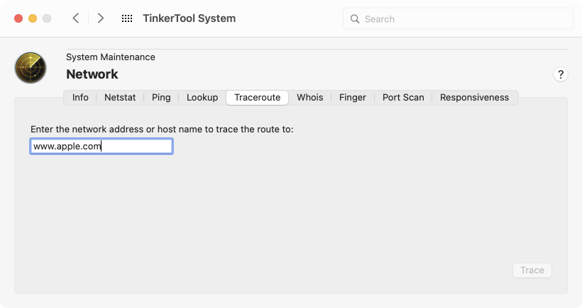The width and height of the screenshot is (582, 308).
Task: Switch to the Responsiveness tab
Action: (x=474, y=98)
